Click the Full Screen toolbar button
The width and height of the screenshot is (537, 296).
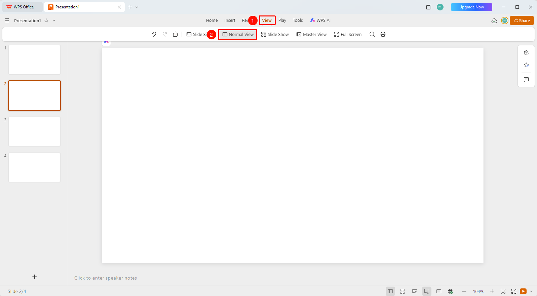[x=348, y=34]
